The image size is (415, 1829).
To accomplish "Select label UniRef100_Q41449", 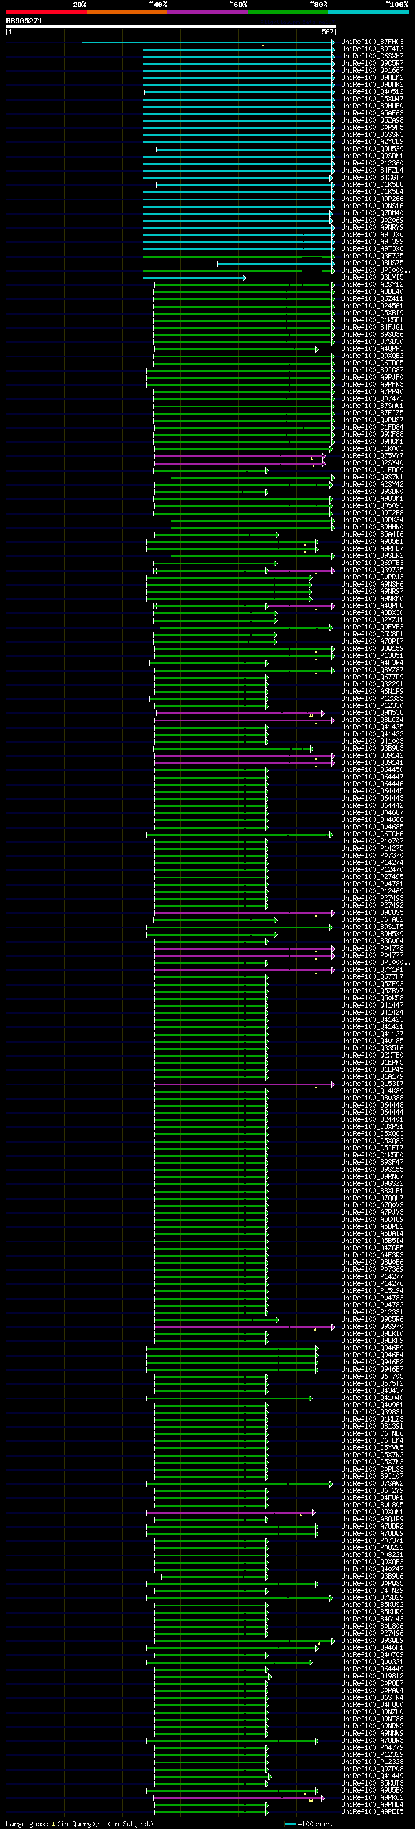I will pos(372,1776).
